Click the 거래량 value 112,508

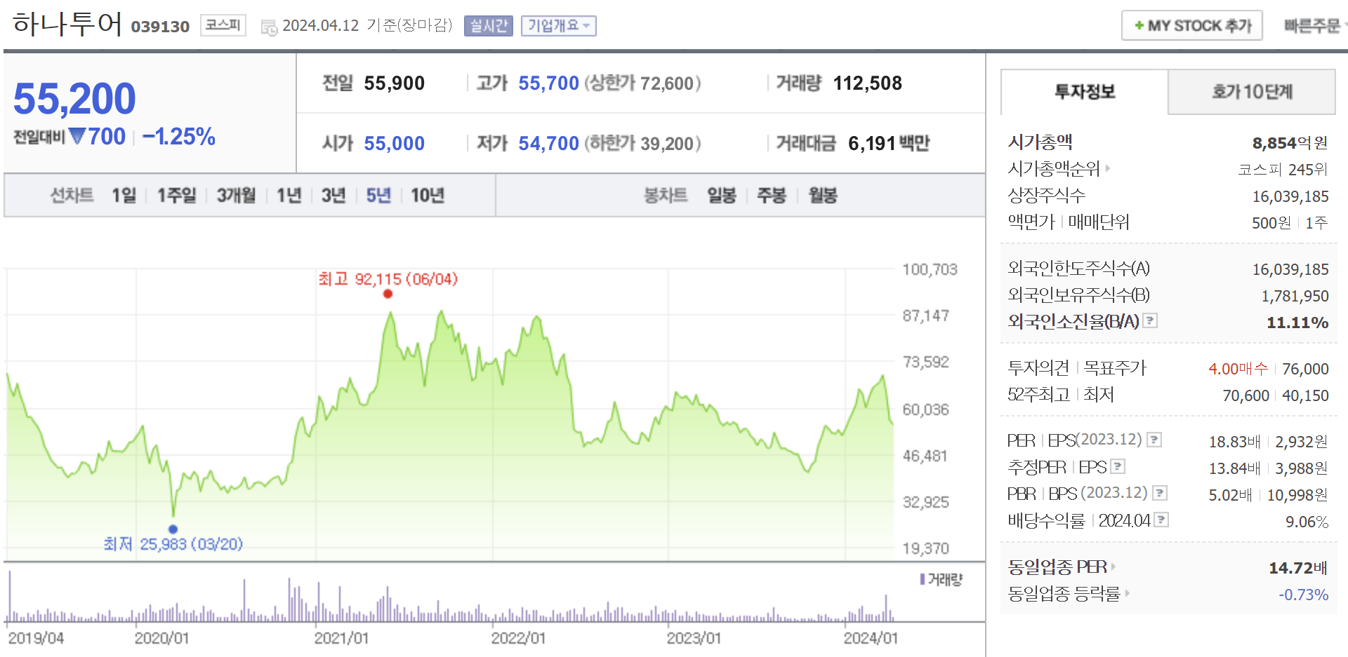click(x=867, y=83)
